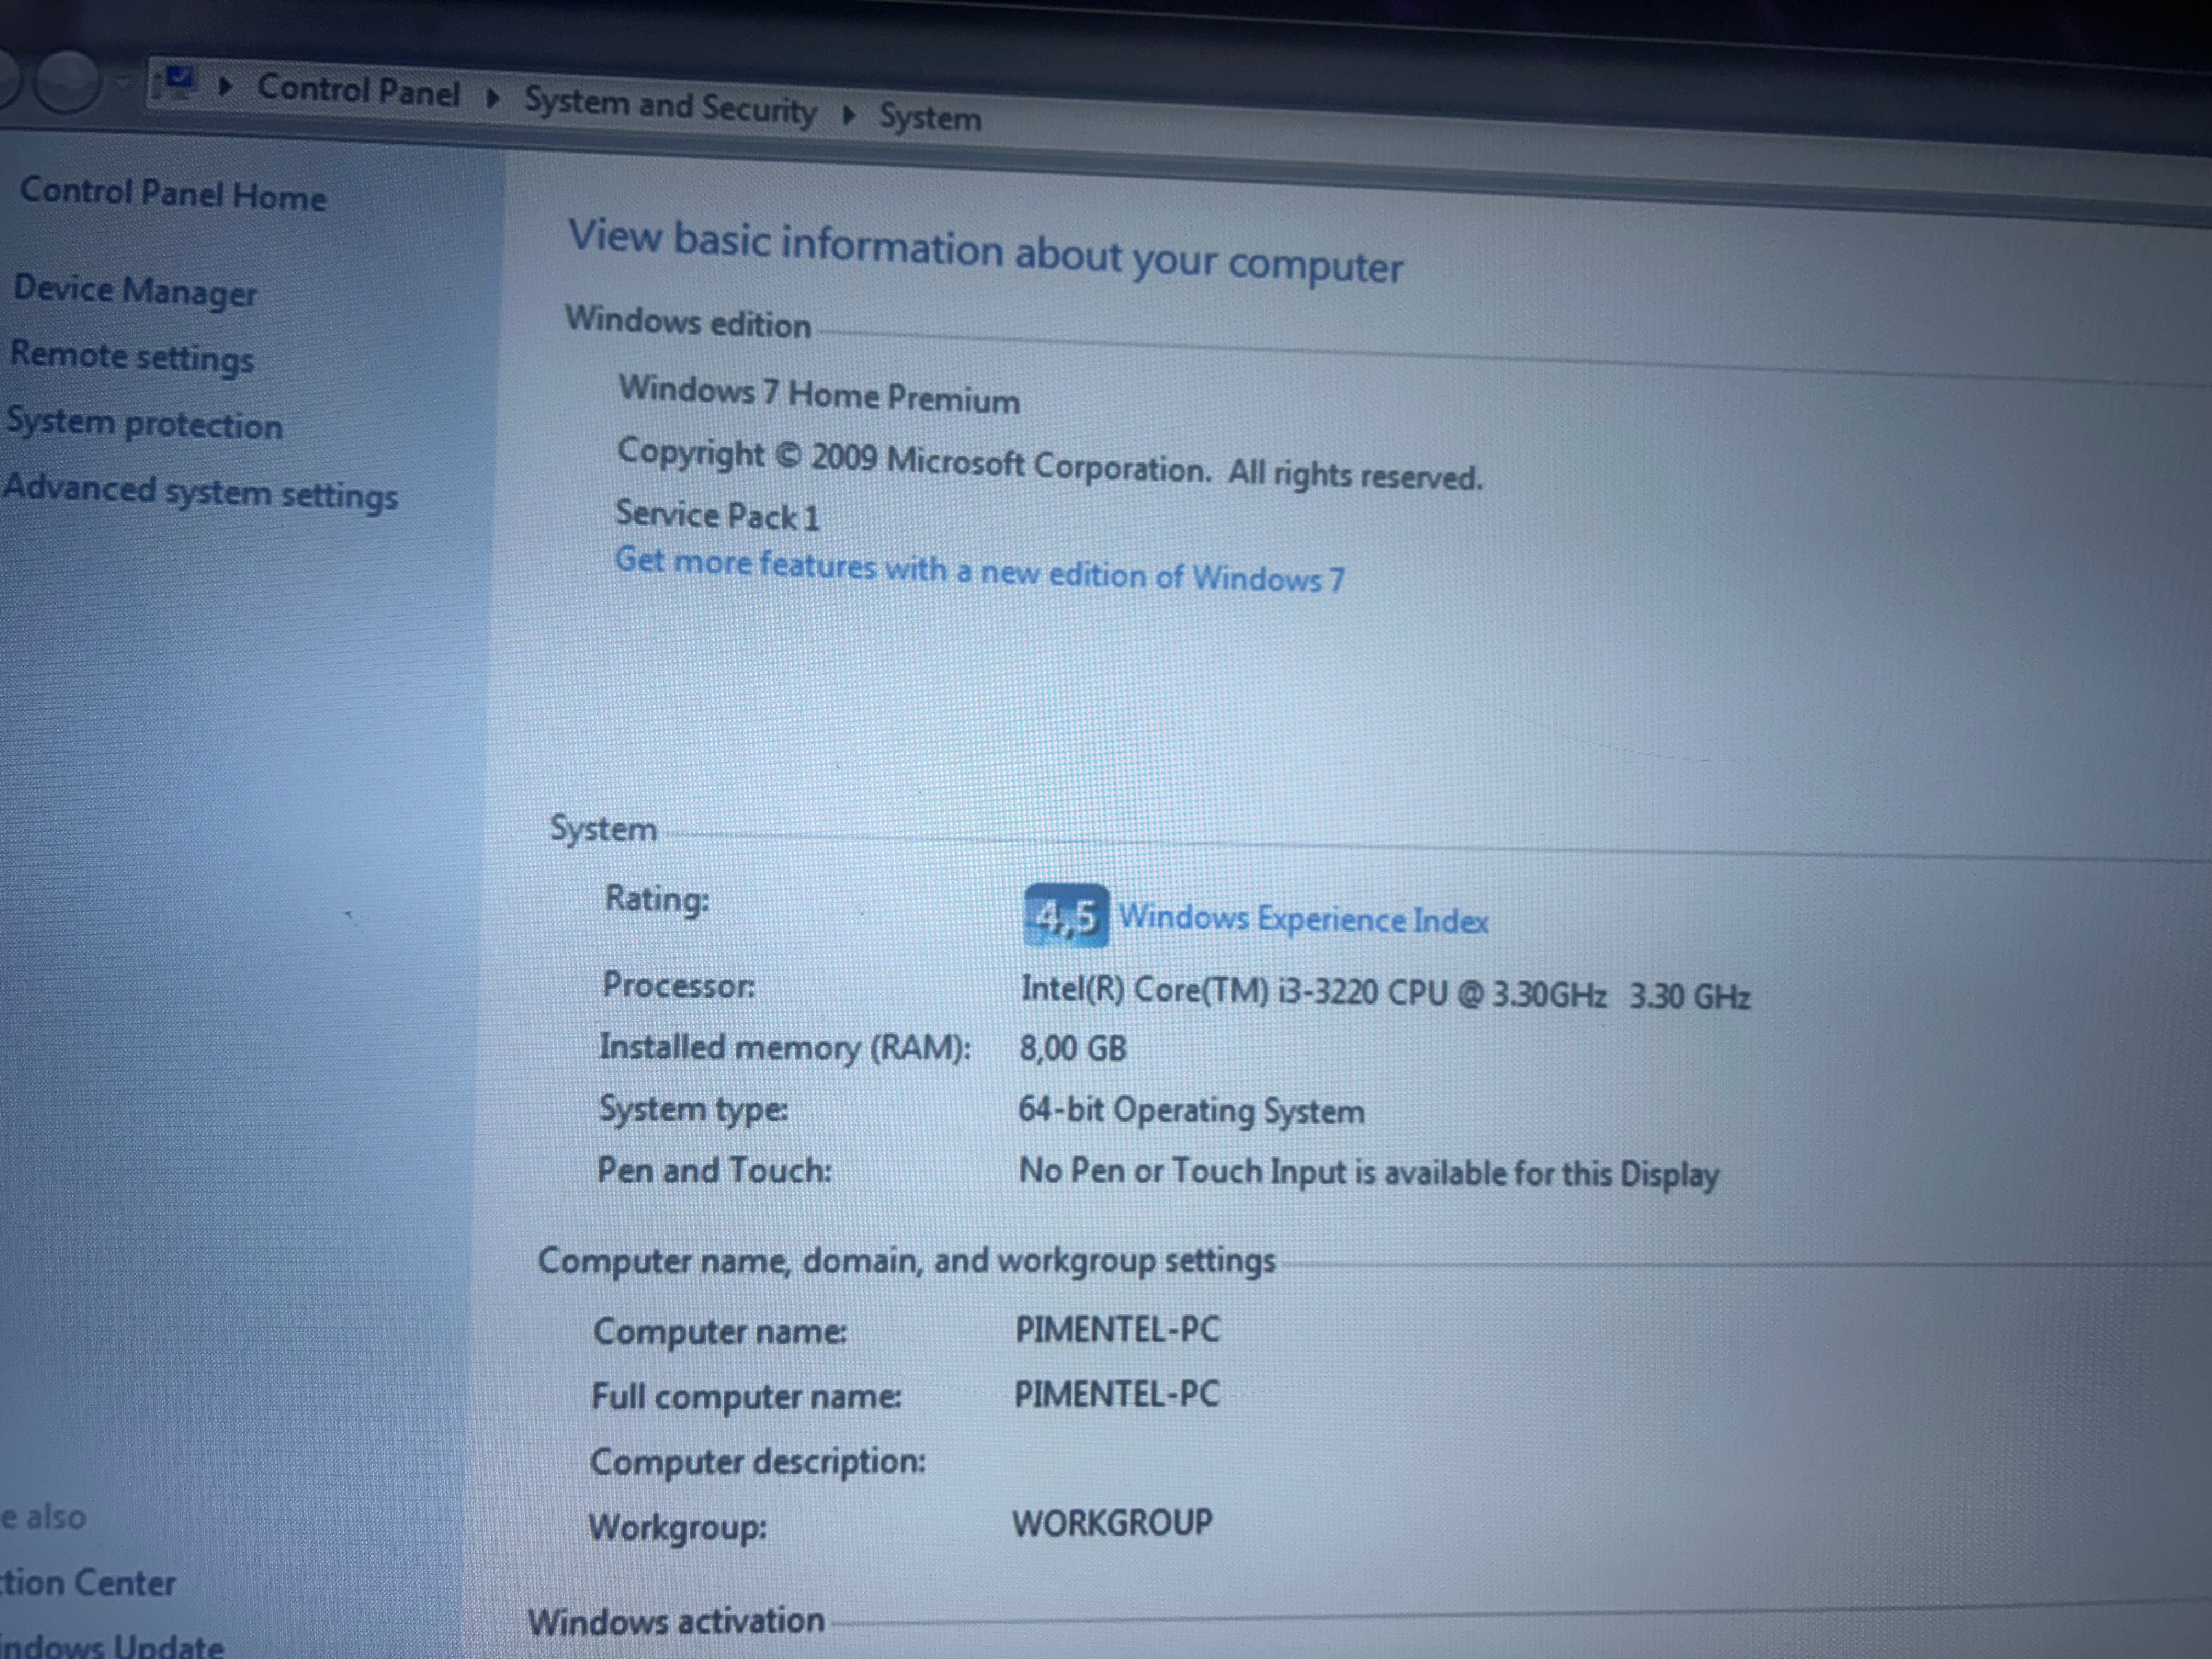Open Remote settings link
Viewport: 2212px width, 1659px height.
132,357
